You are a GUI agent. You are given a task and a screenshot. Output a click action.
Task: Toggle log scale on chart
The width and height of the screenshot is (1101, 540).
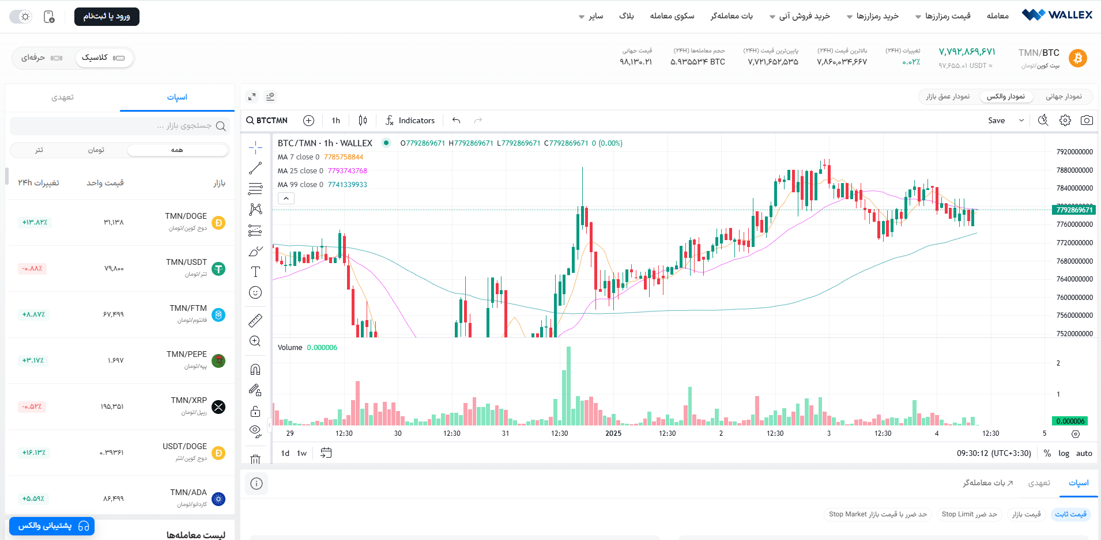tap(1064, 453)
